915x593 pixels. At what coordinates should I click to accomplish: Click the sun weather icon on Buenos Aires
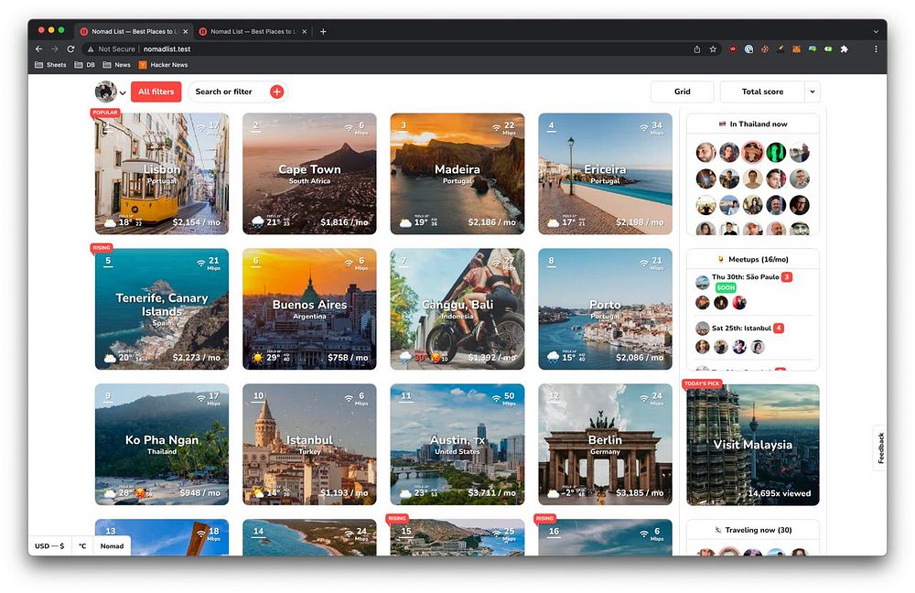point(257,357)
